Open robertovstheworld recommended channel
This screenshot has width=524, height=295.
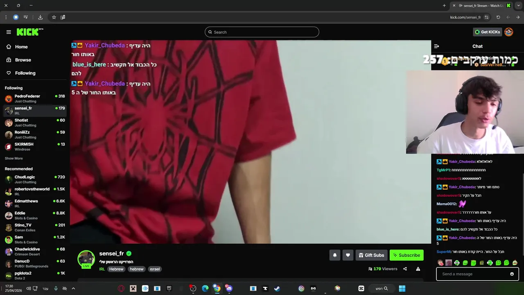35,191
